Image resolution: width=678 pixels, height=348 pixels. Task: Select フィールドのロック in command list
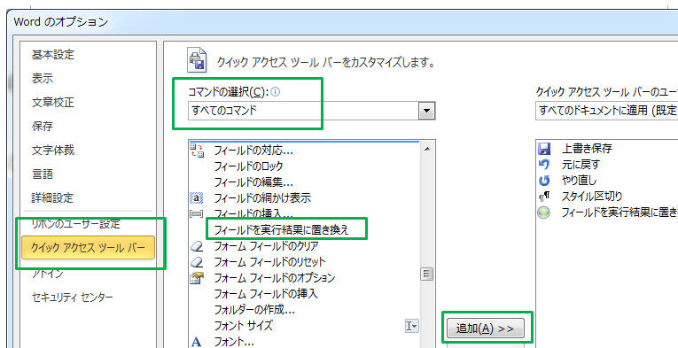click(x=249, y=166)
